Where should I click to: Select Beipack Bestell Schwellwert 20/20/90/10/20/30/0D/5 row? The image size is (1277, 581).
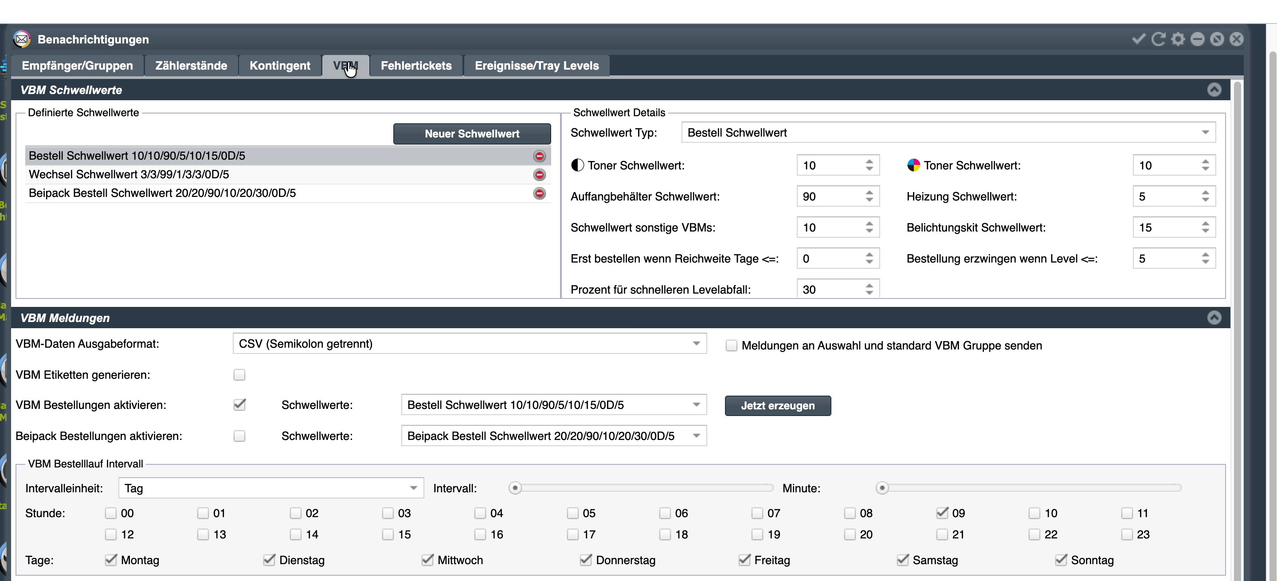pos(287,193)
